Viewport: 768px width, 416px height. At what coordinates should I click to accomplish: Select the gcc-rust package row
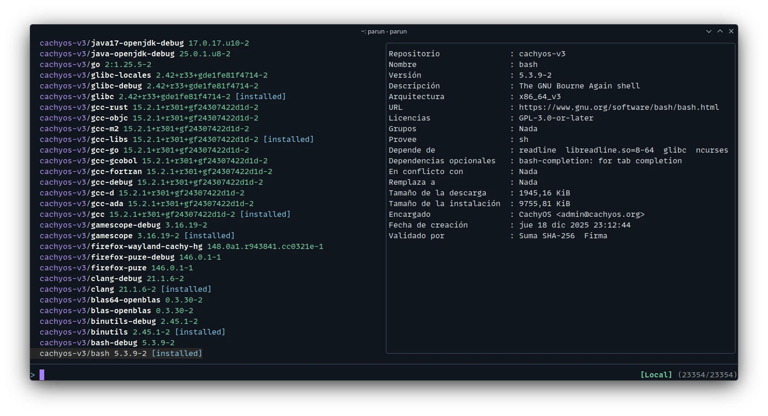149,107
